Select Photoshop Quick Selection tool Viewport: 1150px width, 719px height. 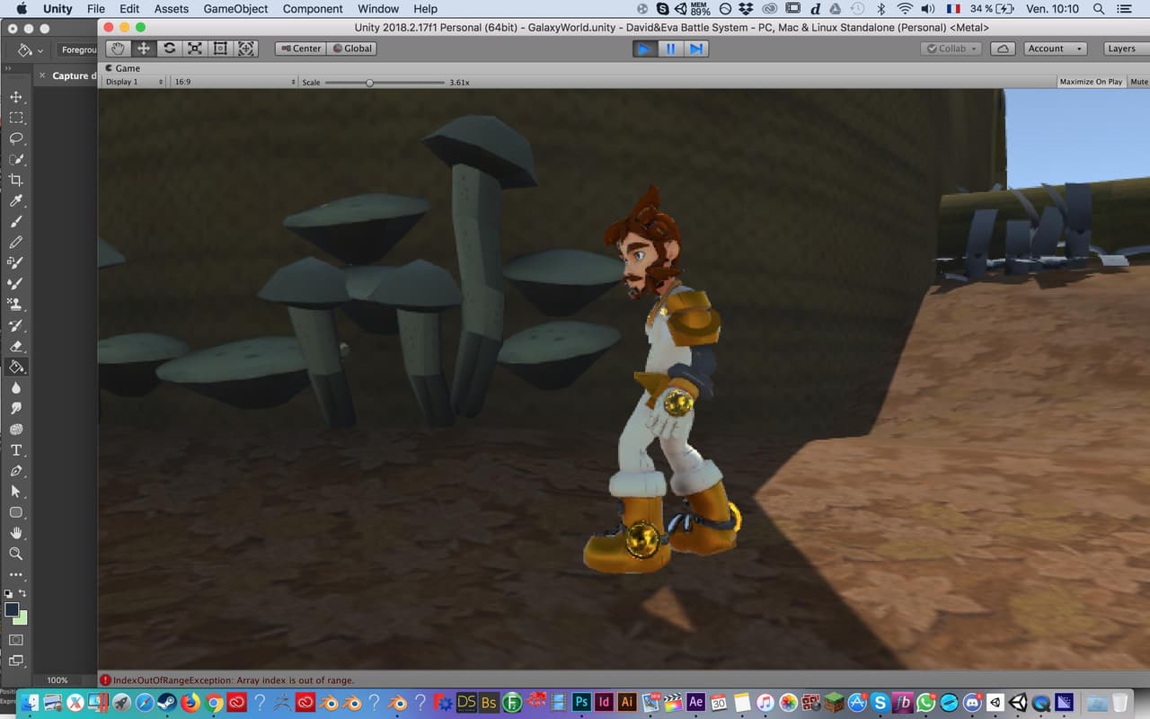16,159
